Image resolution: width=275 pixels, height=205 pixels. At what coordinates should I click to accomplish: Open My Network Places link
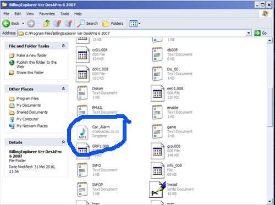32,126
